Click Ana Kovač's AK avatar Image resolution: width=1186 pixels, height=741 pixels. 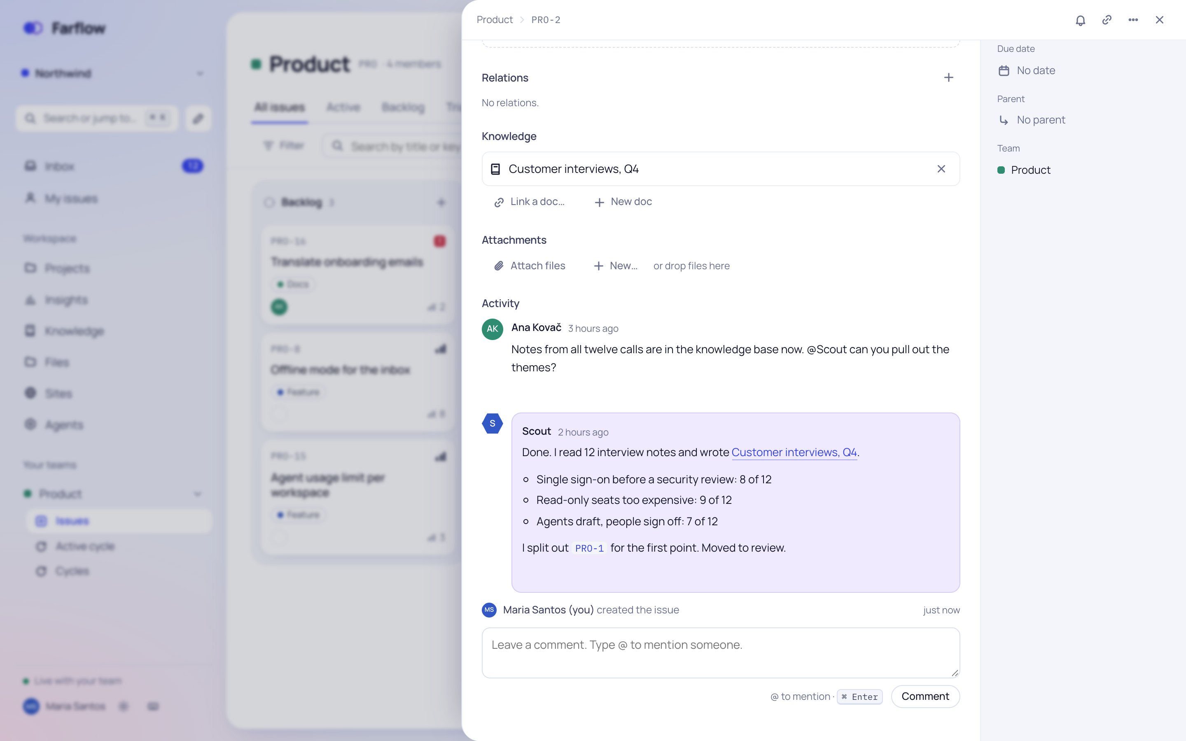pyautogui.click(x=493, y=329)
